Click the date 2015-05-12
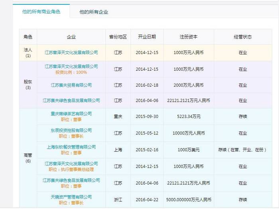The height and width of the screenshot is (209, 279). tap(147, 133)
